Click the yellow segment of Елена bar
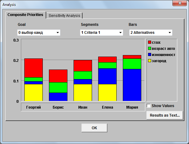The height and width of the screenshot is (144, 189). point(107,93)
